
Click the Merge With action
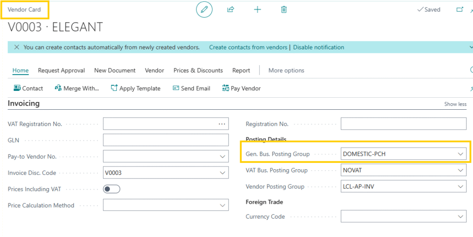(77, 89)
